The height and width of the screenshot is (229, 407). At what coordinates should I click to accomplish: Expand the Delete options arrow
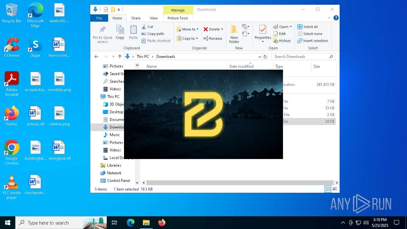click(x=222, y=29)
